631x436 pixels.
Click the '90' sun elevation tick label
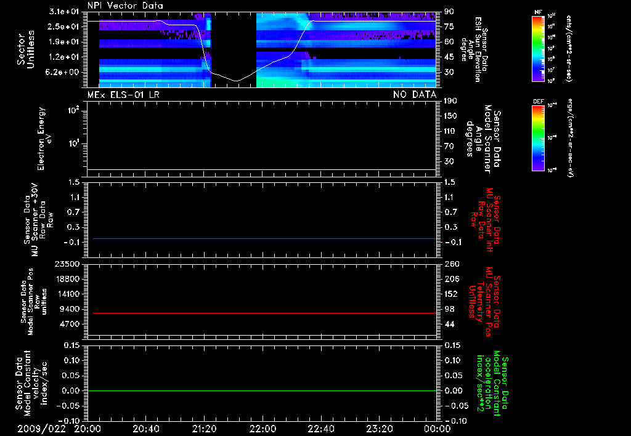click(x=449, y=12)
